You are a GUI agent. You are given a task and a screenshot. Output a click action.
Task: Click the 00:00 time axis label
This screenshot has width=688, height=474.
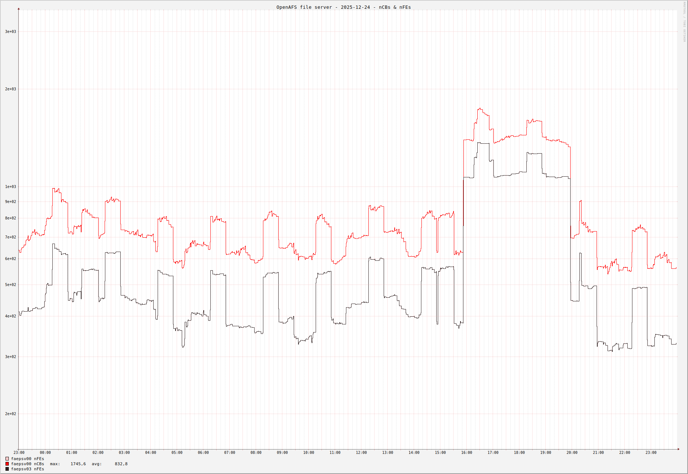pos(45,453)
